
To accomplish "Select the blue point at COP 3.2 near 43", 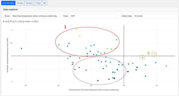I will (146, 76).
